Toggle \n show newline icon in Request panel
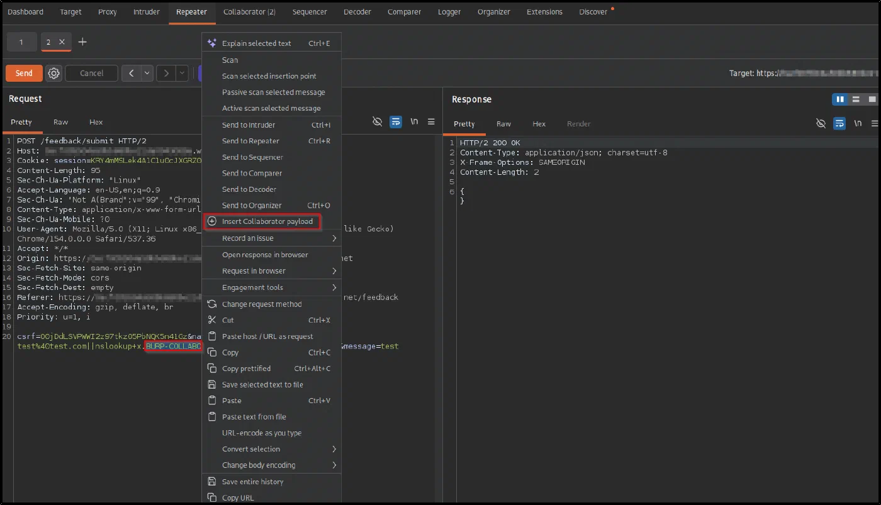Image resolution: width=881 pixels, height=505 pixels. point(414,122)
